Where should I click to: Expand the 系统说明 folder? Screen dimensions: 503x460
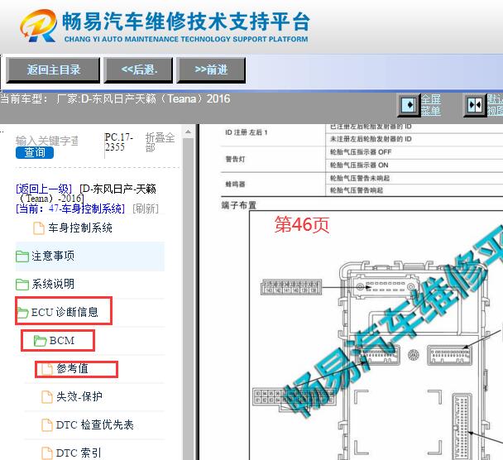coord(53,284)
